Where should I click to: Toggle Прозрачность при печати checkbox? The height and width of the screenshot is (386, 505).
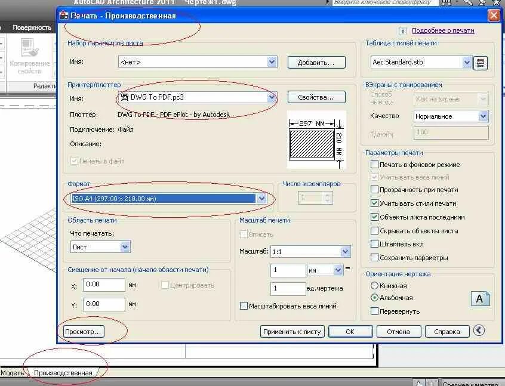(x=374, y=190)
